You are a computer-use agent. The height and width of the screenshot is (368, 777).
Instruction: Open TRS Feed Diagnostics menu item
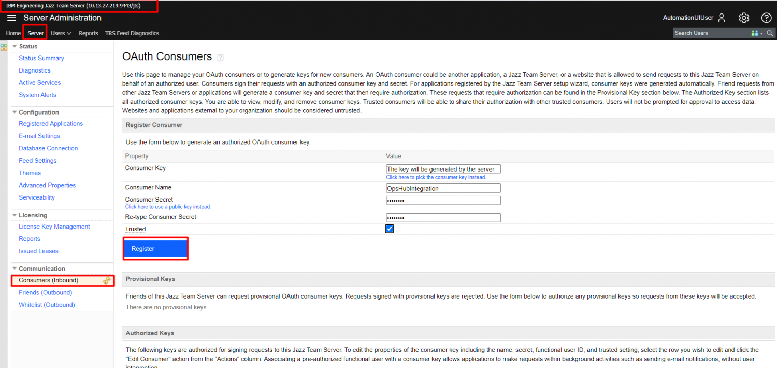[x=132, y=33]
